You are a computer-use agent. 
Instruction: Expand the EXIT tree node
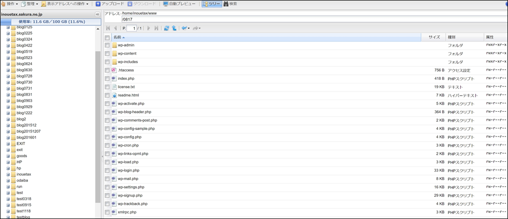tap(8, 144)
